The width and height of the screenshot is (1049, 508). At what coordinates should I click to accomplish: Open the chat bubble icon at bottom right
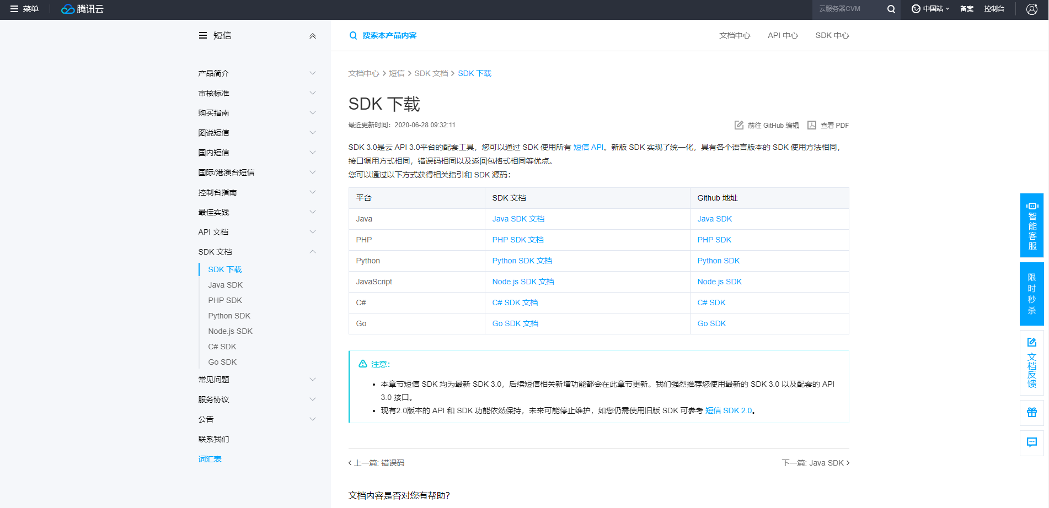click(x=1031, y=442)
